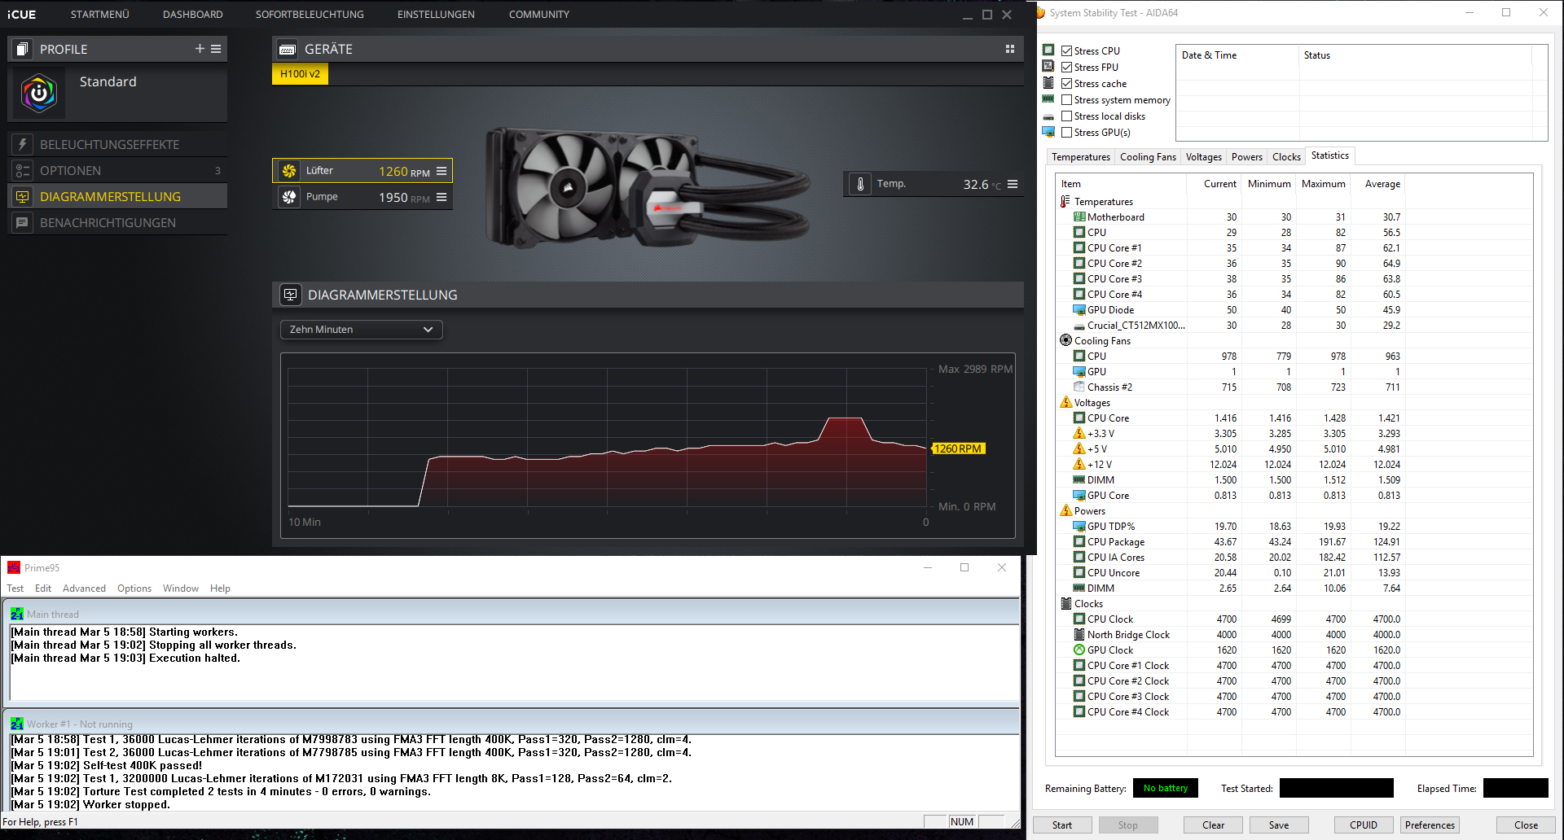Click the Temp thermometer icon
This screenshot has width=1564, height=840.
[860, 184]
